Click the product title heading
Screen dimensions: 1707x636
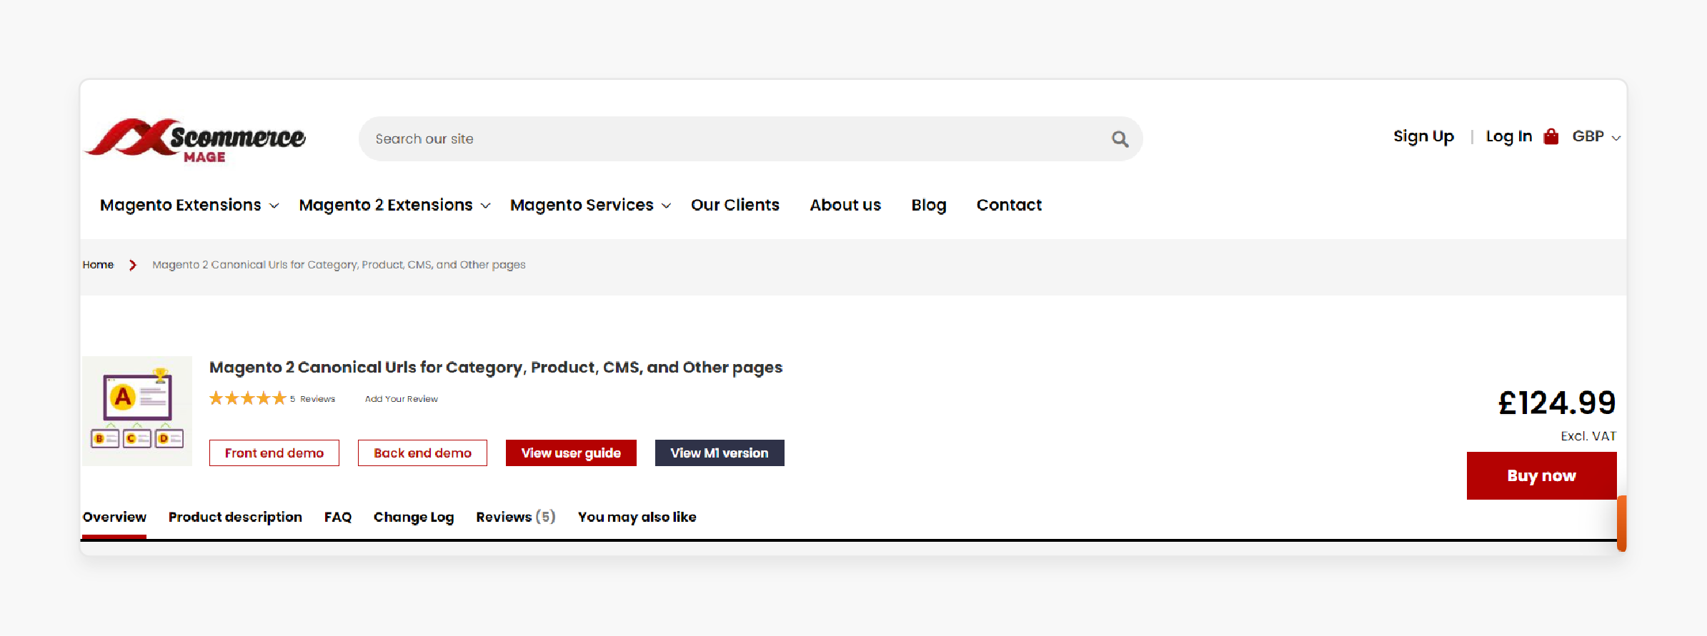coord(496,368)
